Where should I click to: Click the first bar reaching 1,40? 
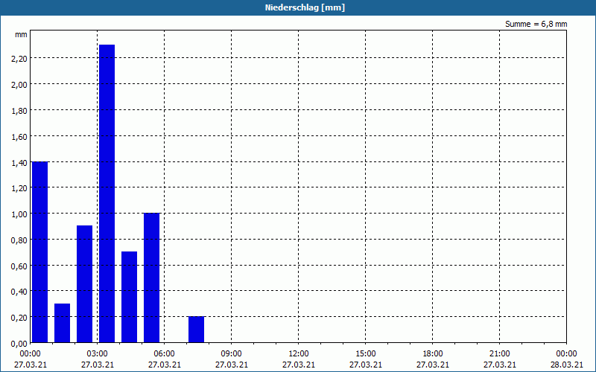click(40, 252)
